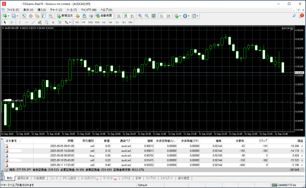Click the zoom out magnifier icon
Image resolution: width=306 pixels, height=188 pixels.
coord(146,16)
